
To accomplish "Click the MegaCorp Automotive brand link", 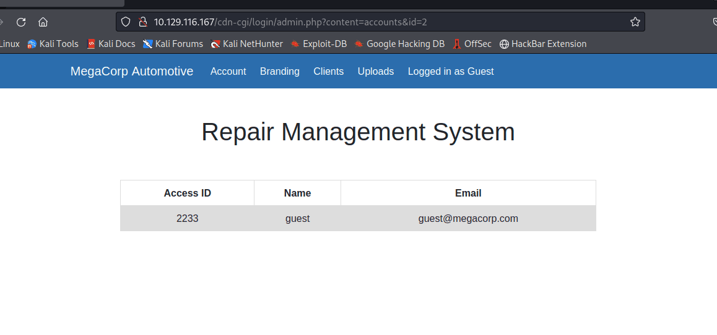I will [x=132, y=72].
